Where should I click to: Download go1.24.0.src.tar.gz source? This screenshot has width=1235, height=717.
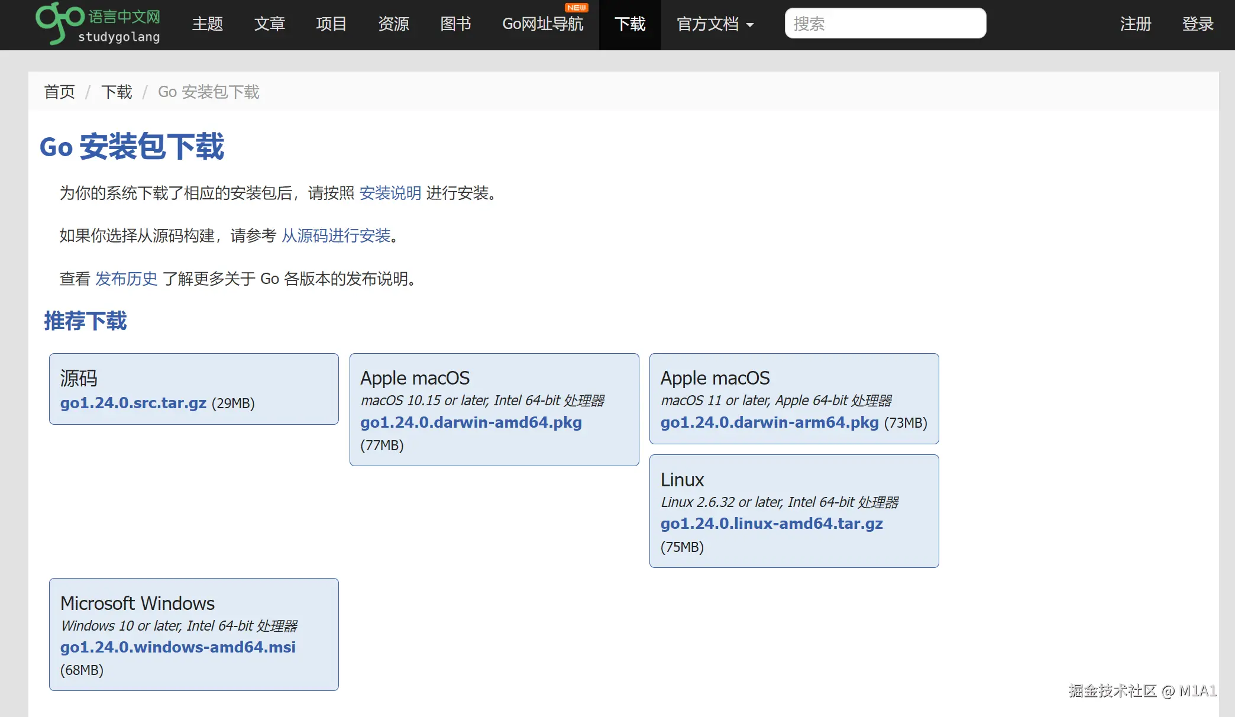[x=133, y=403]
